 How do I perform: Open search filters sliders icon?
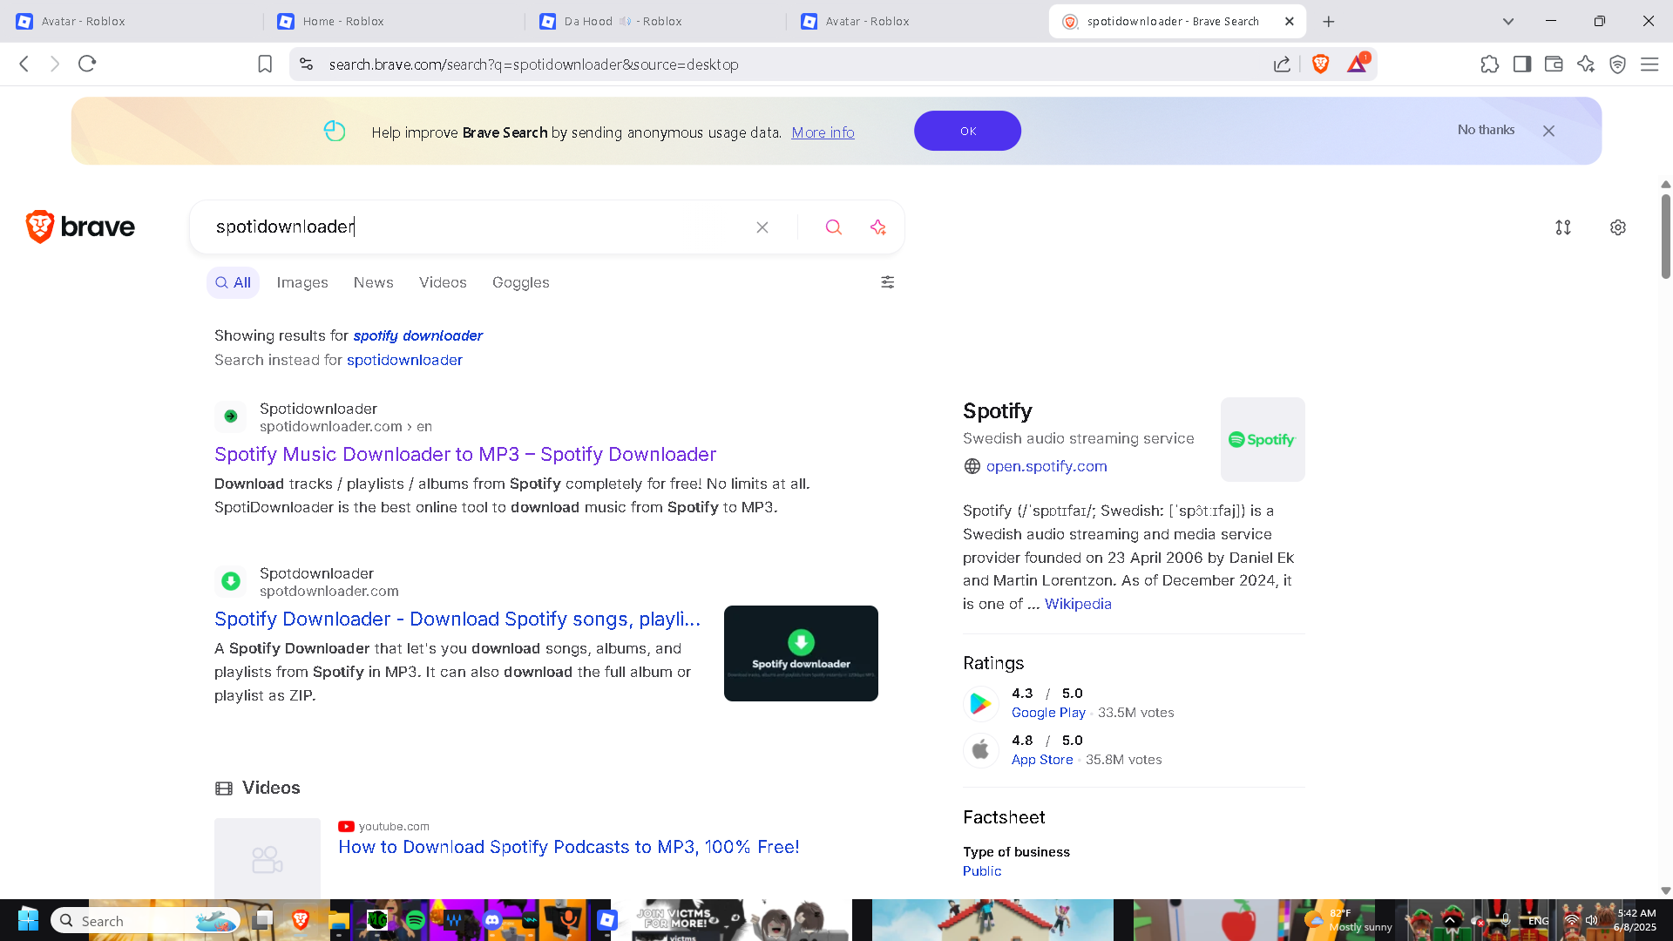888,282
